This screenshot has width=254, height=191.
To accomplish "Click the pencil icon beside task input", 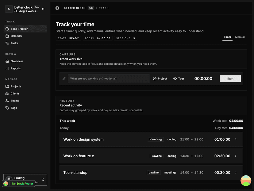I will coord(64,78).
